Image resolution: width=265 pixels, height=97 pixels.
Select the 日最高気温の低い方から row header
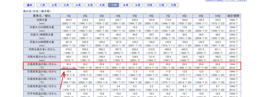(x=42, y=73)
